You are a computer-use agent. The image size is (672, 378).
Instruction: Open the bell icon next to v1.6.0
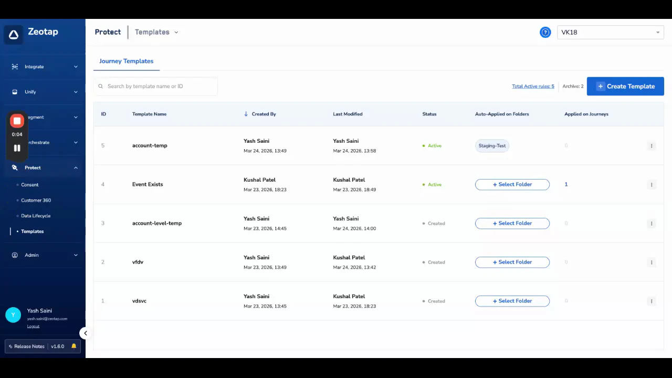coord(73,346)
